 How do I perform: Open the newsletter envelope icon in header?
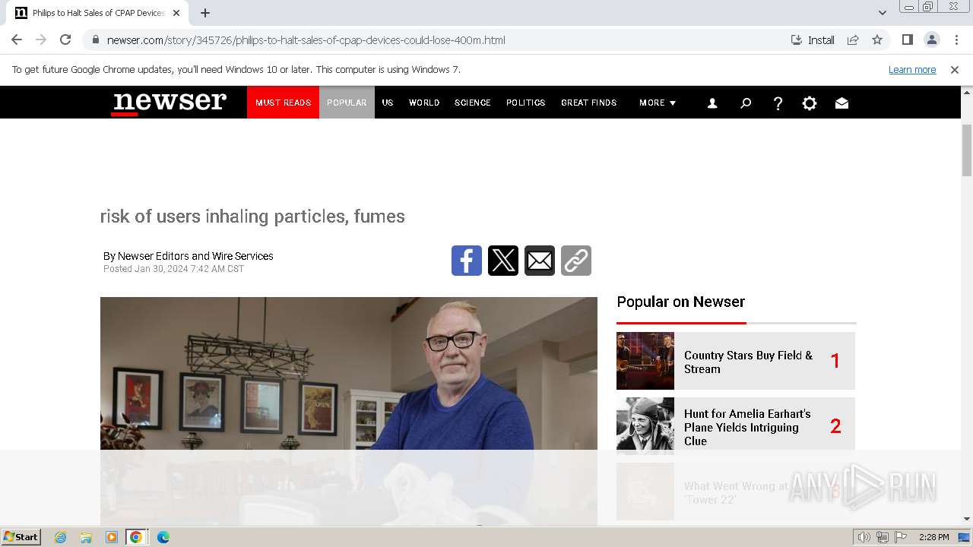(x=841, y=103)
